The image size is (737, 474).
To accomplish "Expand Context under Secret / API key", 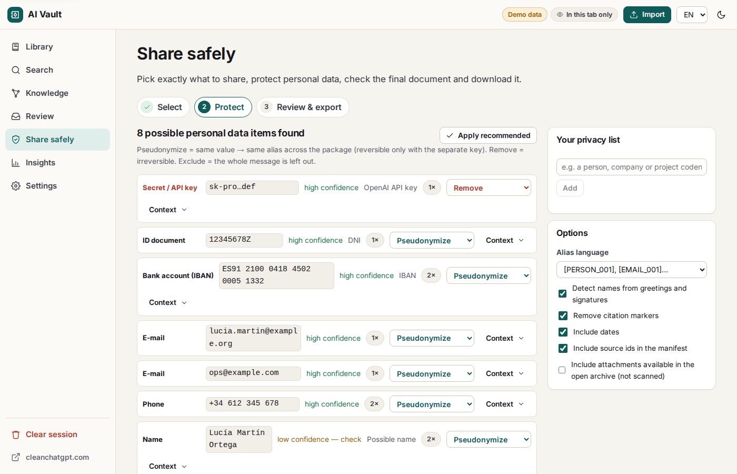I will [x=168, y=210].
